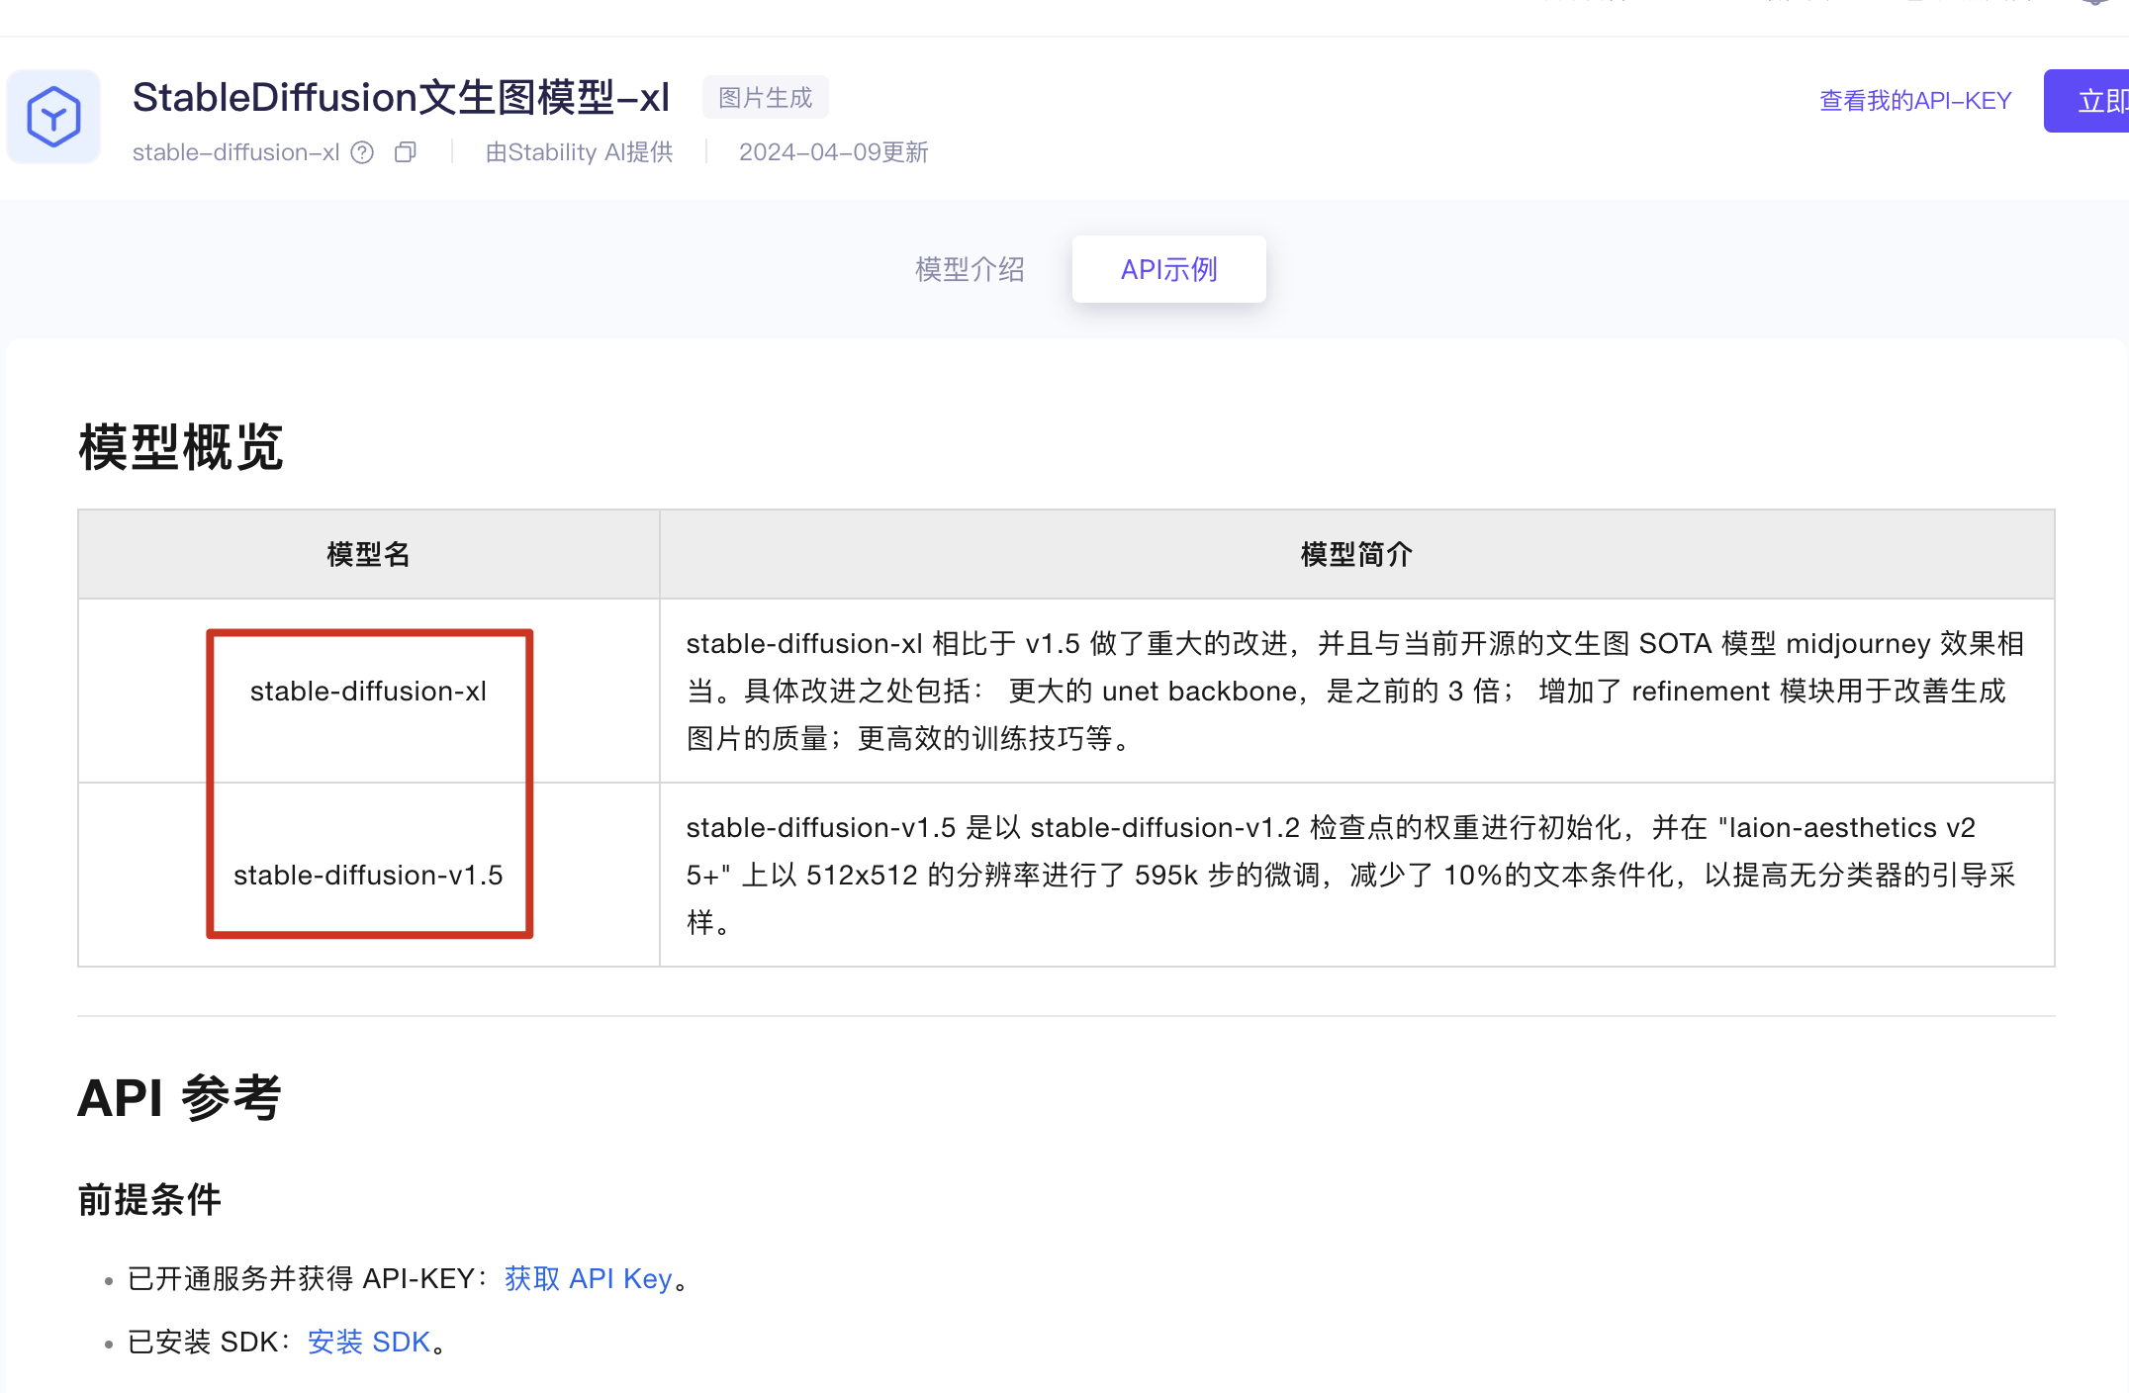Click the 模型简介 column header

[x=1357, y=554]
